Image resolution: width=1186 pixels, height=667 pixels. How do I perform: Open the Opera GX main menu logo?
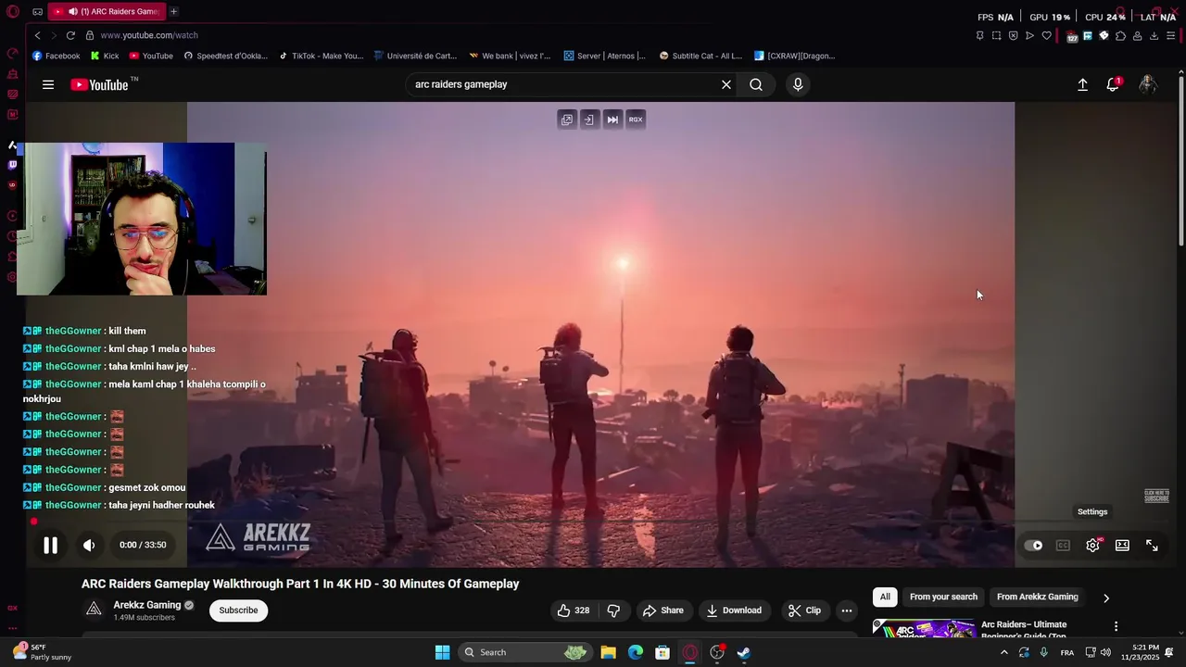tap(12, 12)
